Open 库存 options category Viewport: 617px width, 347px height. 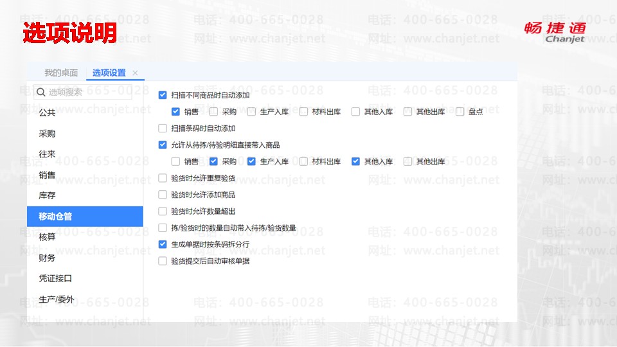coord(85,195)
